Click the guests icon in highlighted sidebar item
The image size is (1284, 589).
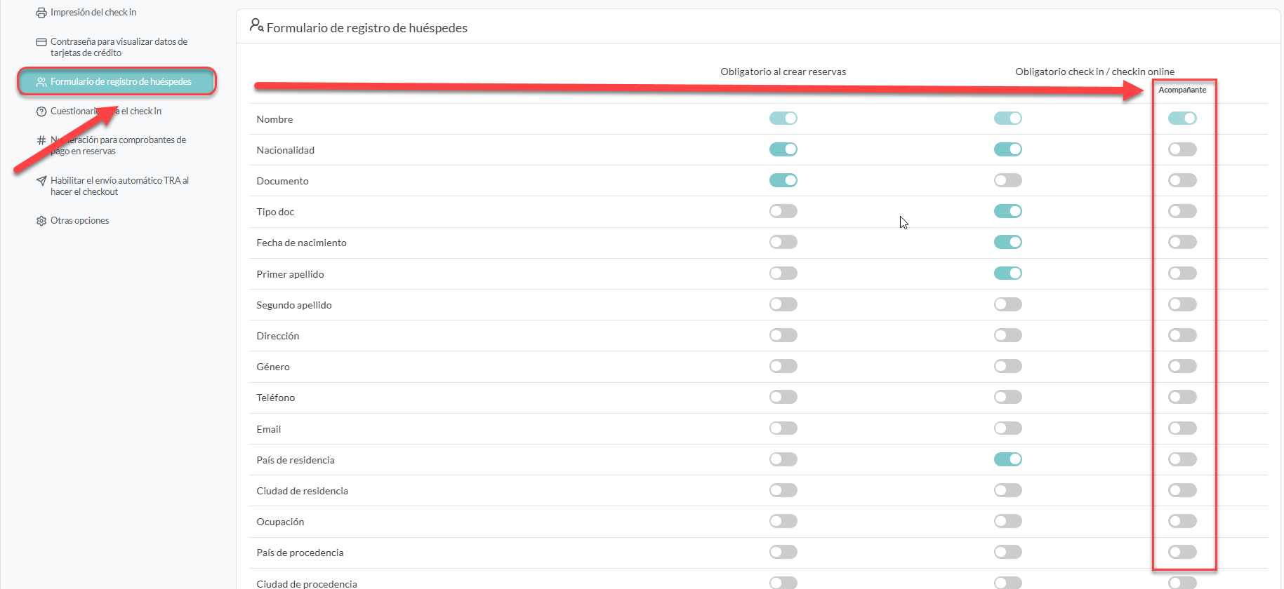click(x=41, y=82)
